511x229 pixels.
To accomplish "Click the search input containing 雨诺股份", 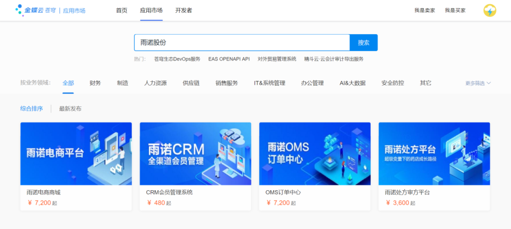I will point(241,43).
